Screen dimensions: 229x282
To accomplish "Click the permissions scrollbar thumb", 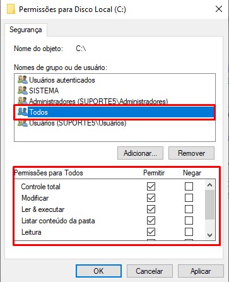I will click(209, 204).
